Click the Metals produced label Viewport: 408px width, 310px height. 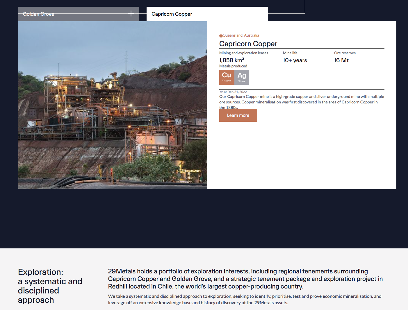[x=233, y=66]
